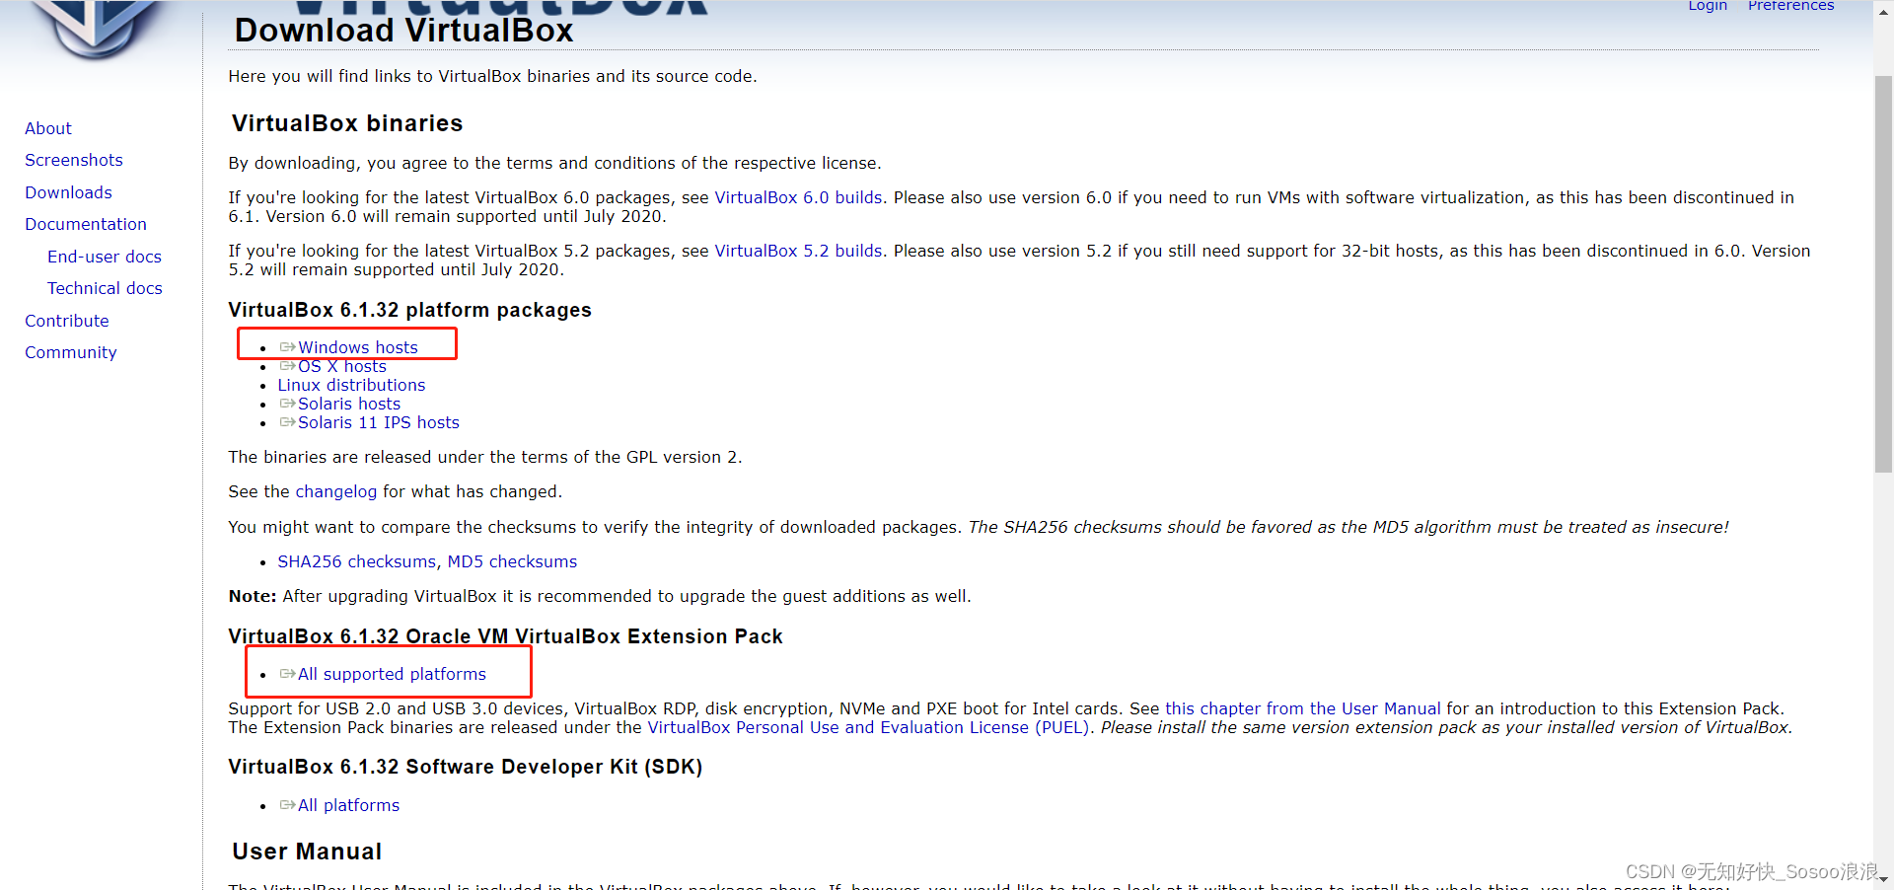Click the User Manual heading

(307, 852)
